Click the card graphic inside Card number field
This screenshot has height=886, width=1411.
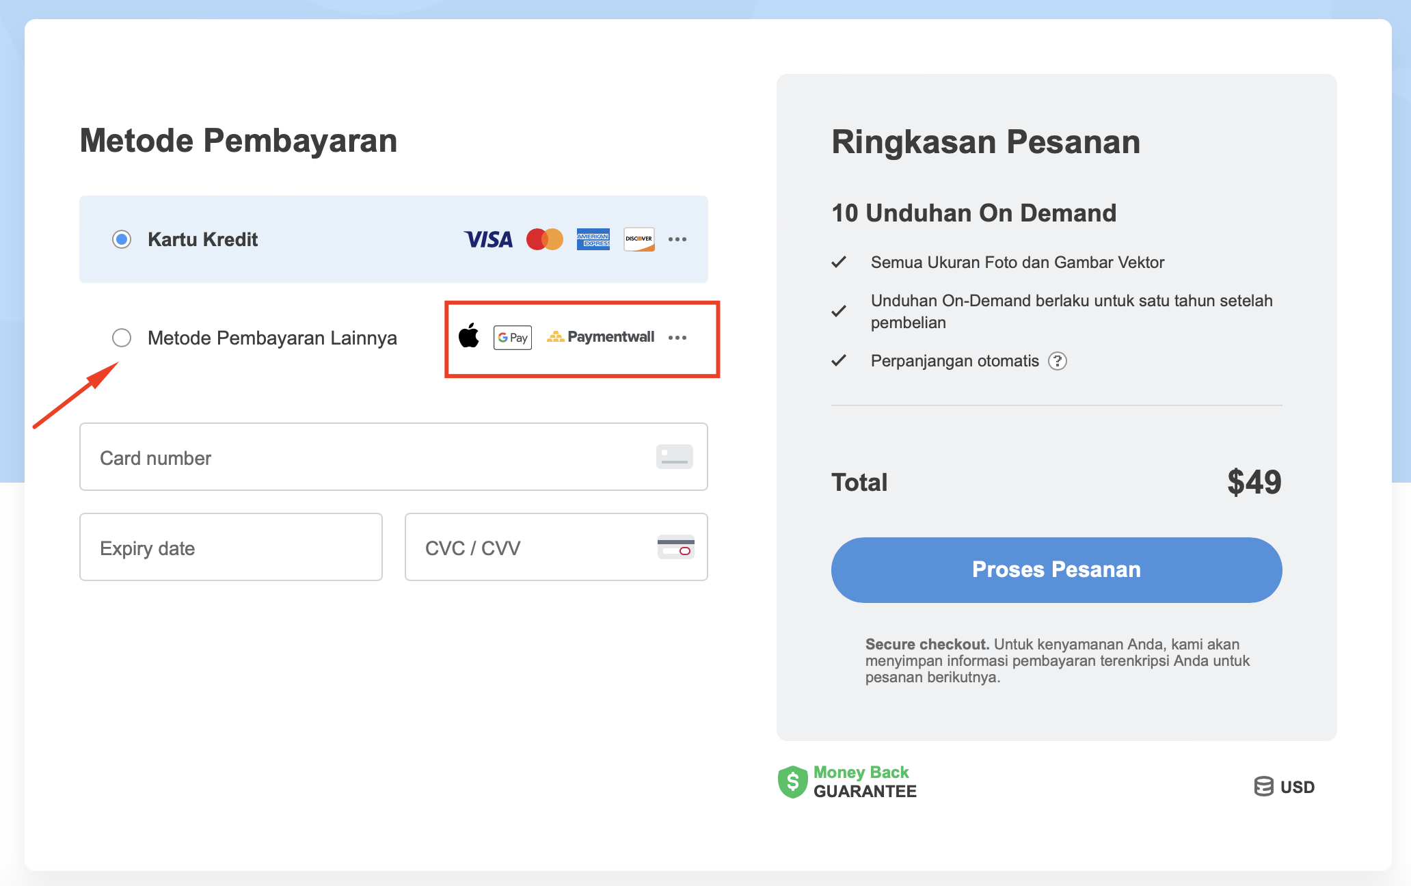point(674,457)
